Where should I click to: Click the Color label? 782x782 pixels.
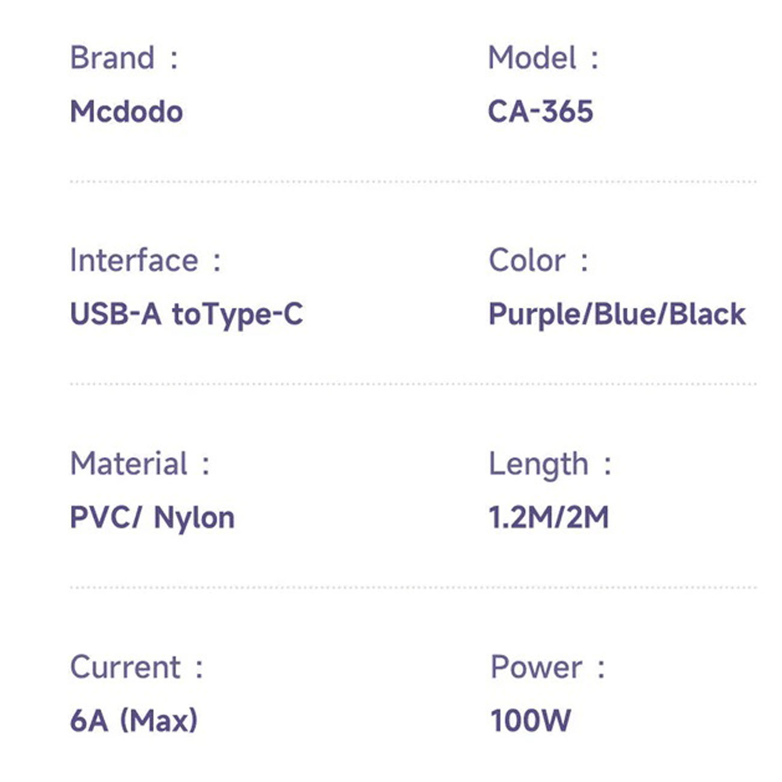(x=527, y=260)
